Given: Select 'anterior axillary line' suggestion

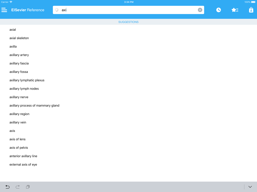Looking at the screenshot, I should (x=23, y=156).
